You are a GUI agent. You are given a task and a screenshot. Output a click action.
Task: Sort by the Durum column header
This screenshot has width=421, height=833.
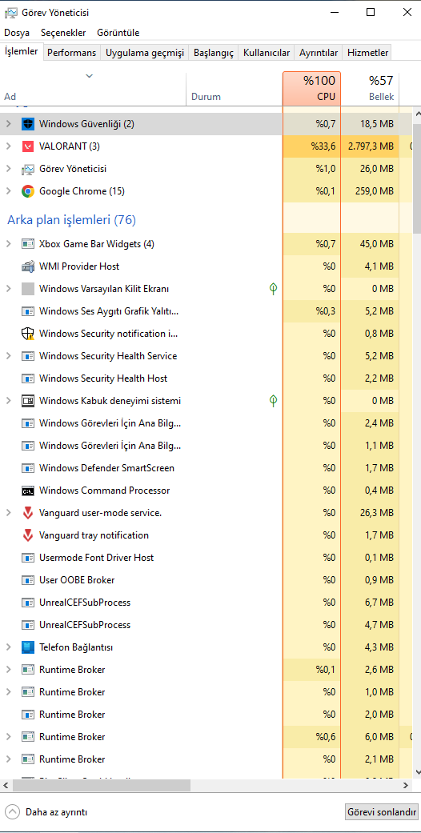click(234, 89)
